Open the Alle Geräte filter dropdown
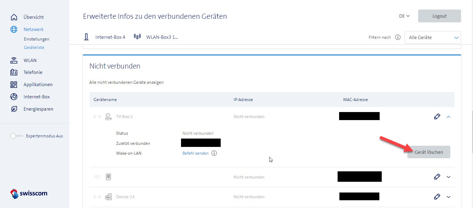 point(432,38)
